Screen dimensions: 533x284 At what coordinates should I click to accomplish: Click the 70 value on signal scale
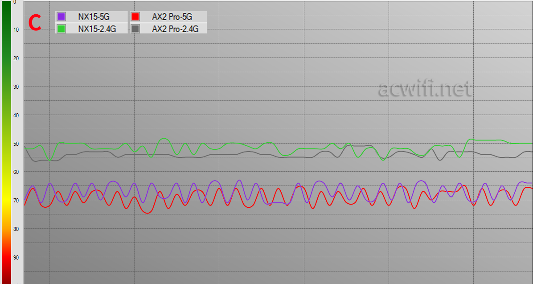pyautogui.click(x=16, y=201)
